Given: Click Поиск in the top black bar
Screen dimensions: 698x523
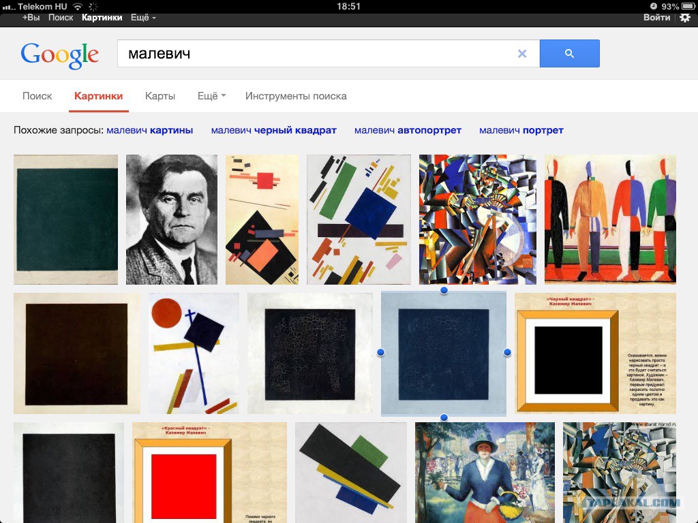Looking at the screenshot, I should click(x=61, y=18).
